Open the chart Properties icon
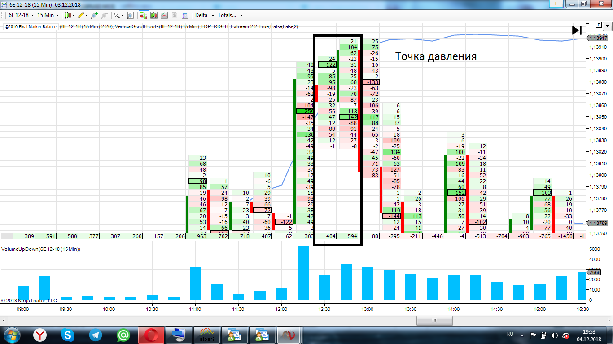This screenshot has width=613, height=344. tap(185, 15)
